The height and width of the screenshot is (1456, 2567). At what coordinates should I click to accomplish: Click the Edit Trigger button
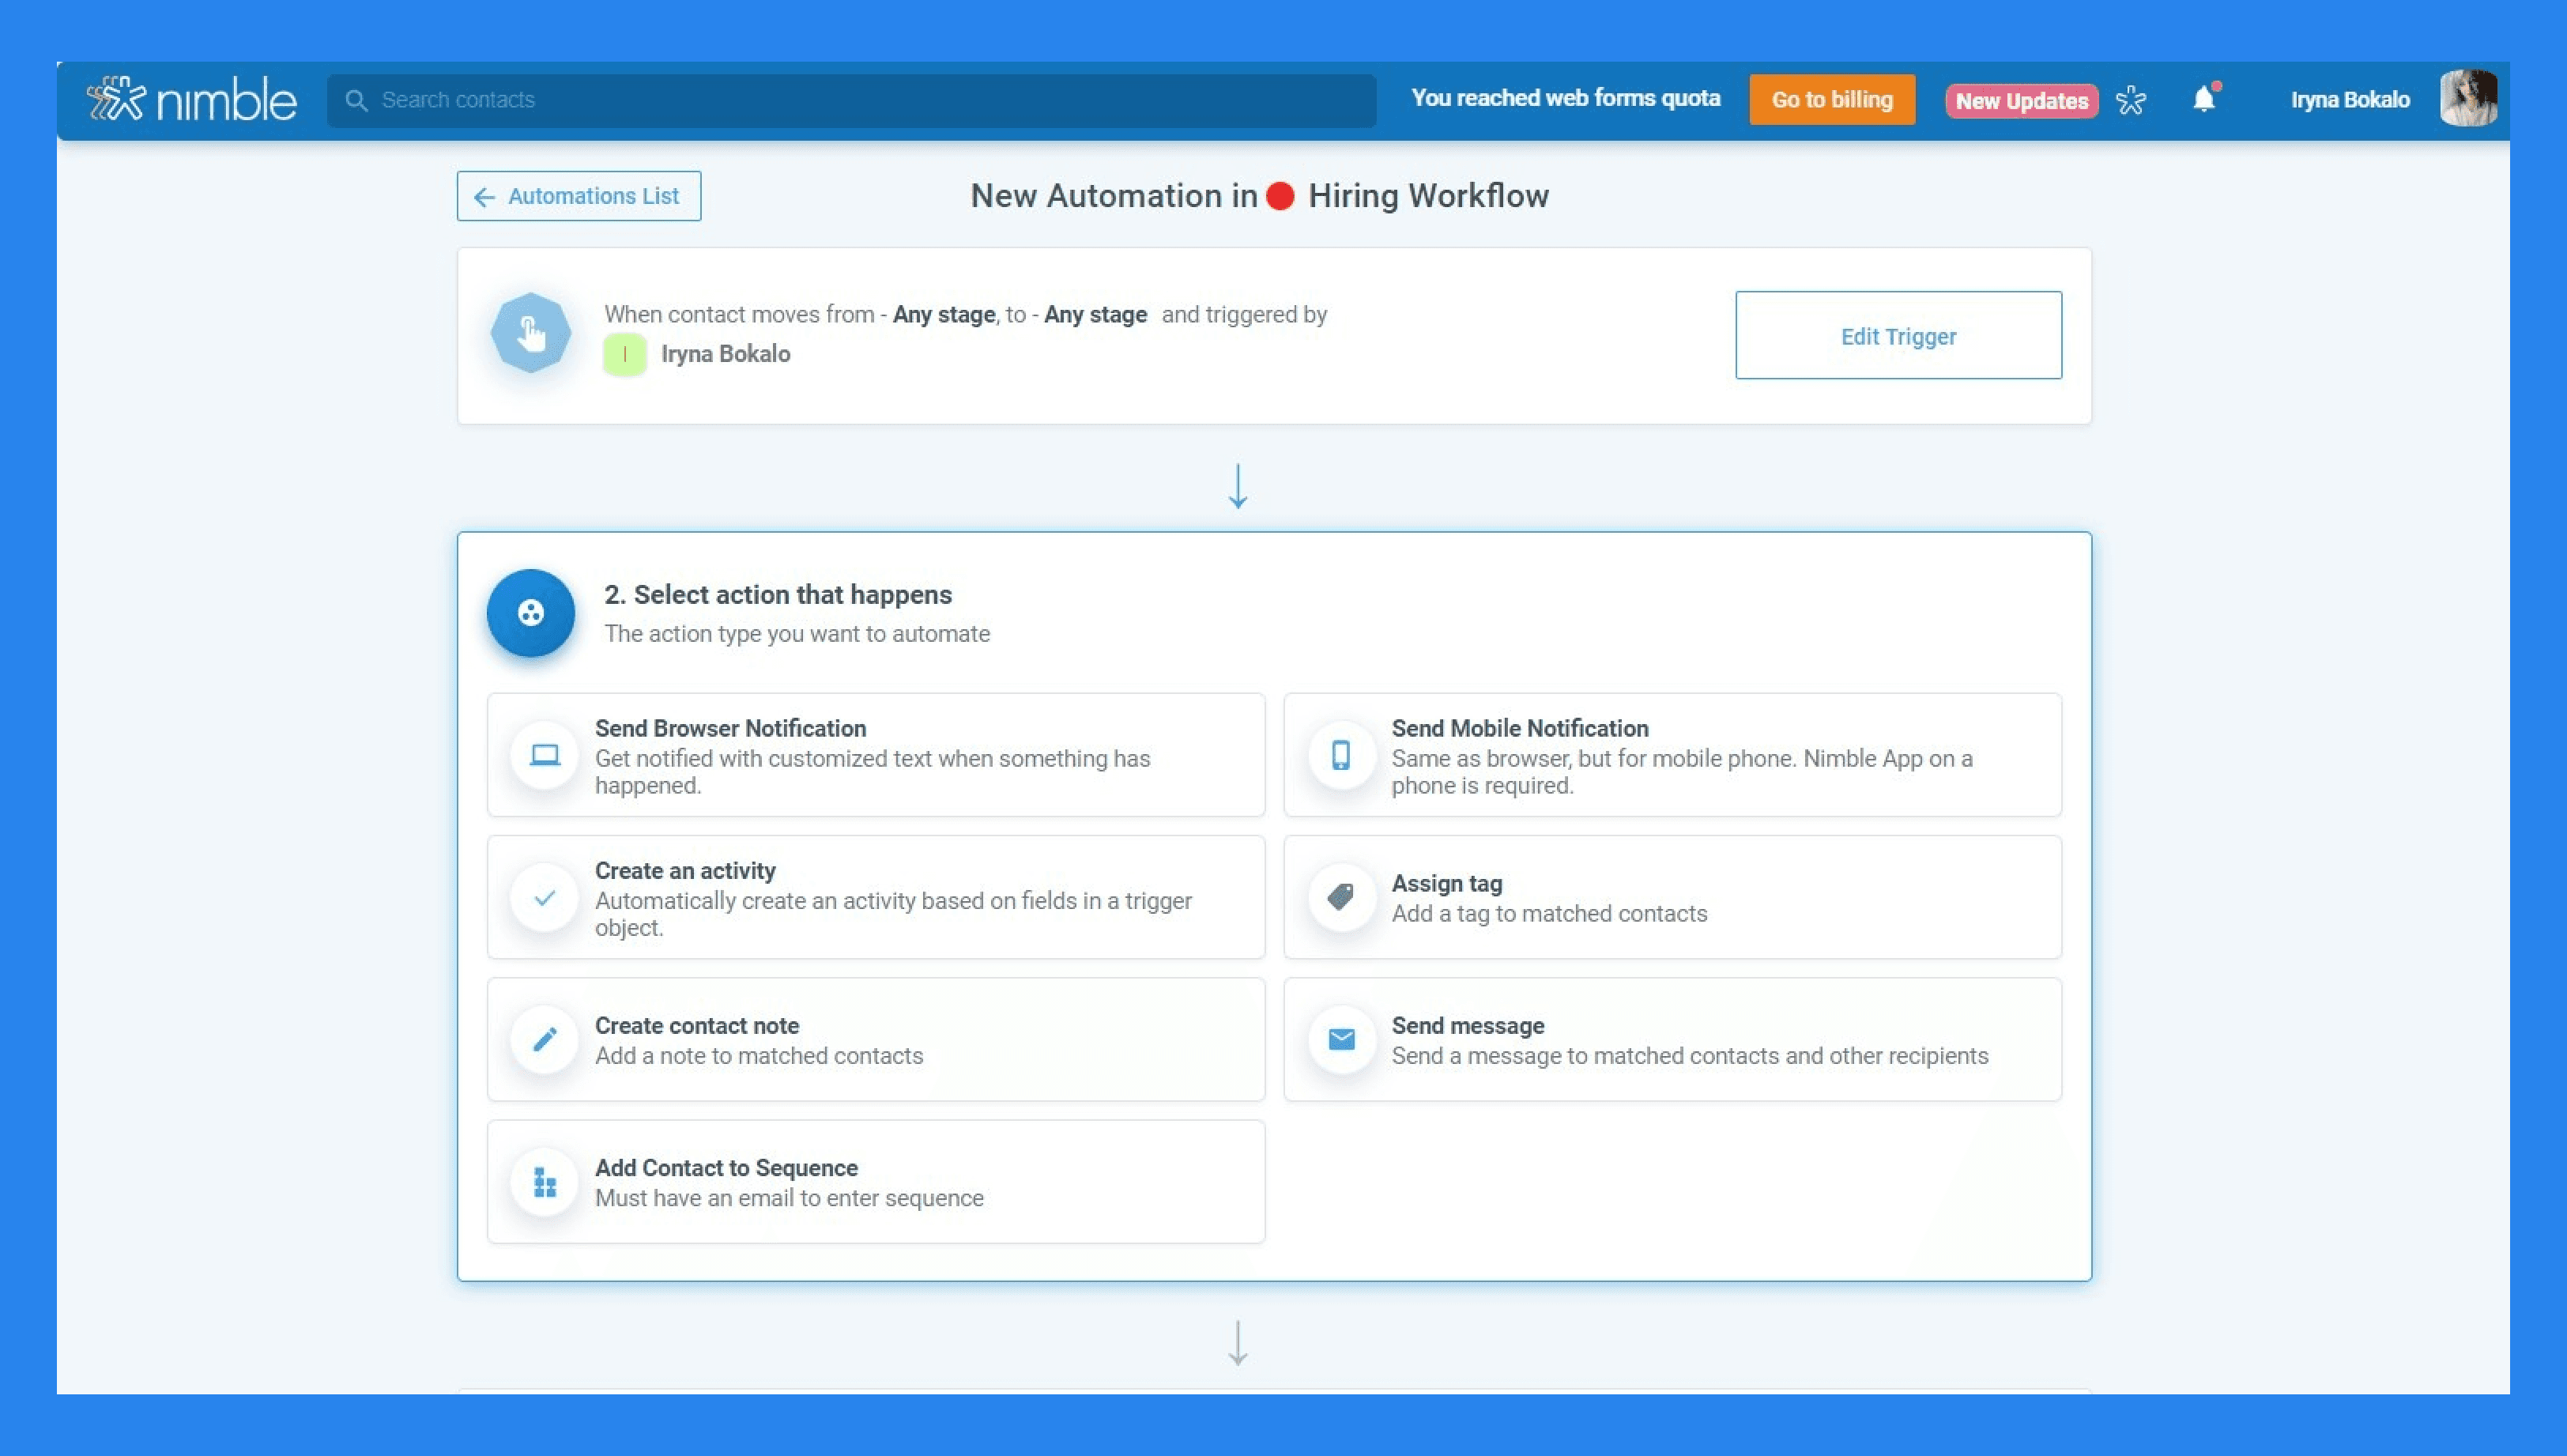[1898, 335]
